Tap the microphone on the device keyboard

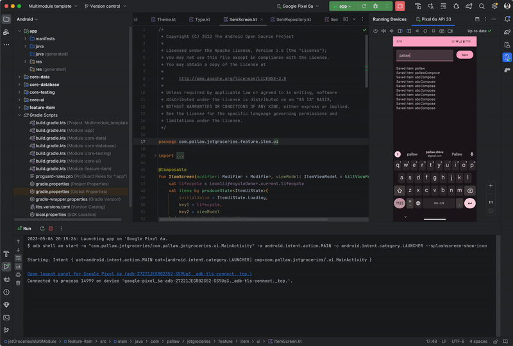(472, 154)
